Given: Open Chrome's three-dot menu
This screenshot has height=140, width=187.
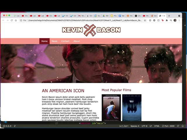Looking at the screenshot, I should pos(179,20).
